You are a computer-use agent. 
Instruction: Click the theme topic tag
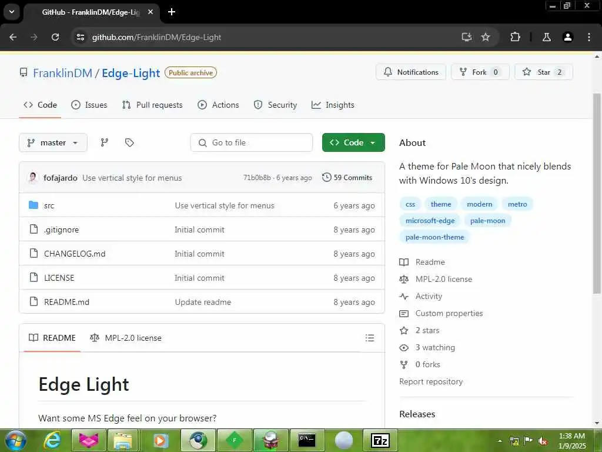441,204
